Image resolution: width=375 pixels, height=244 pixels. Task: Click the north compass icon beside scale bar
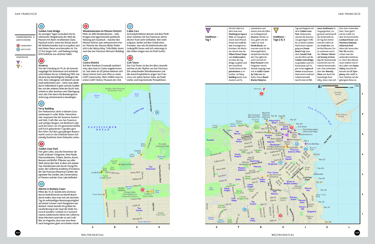click(319, 86)
